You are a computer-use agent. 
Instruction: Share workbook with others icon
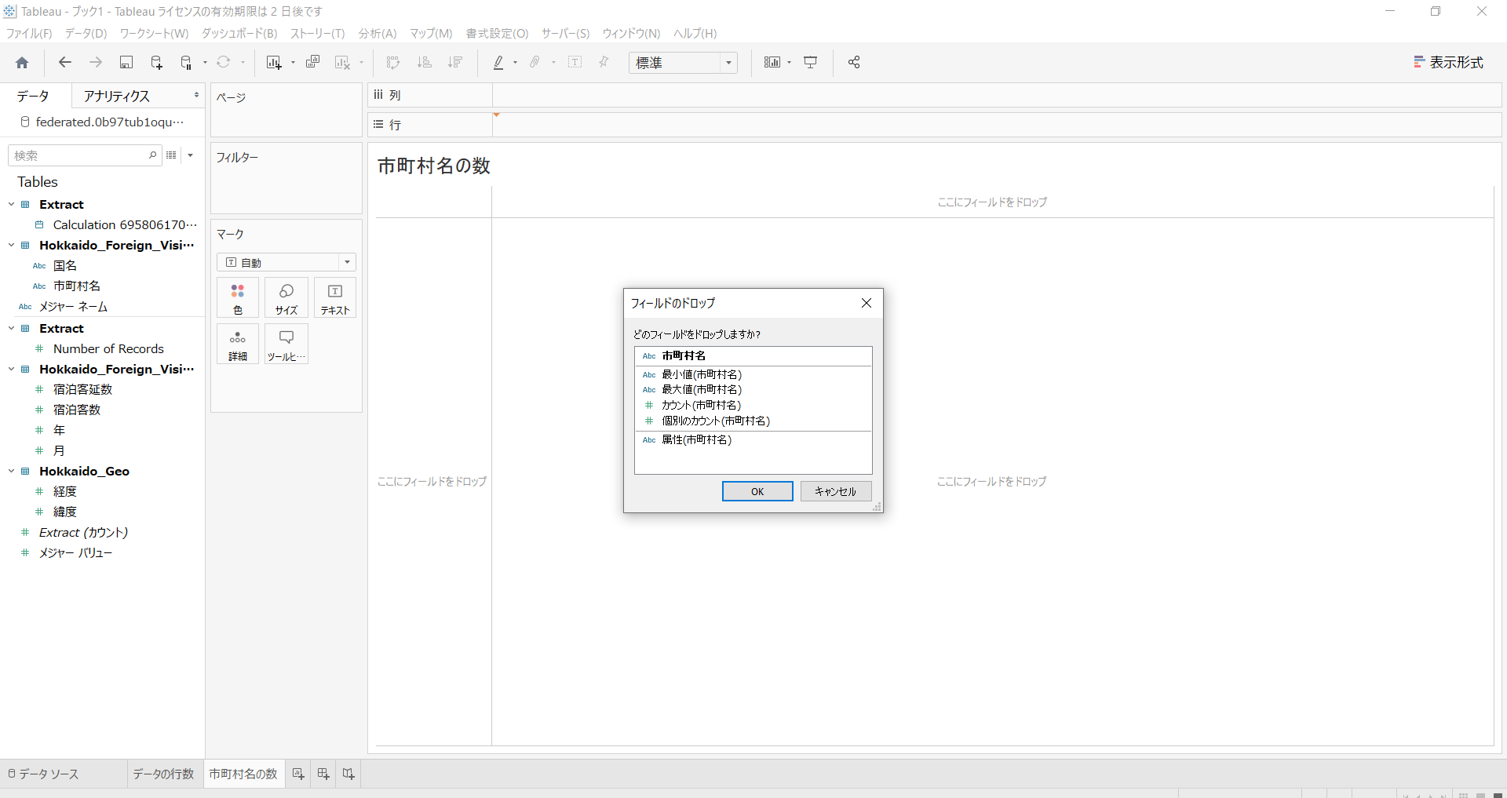(854, 63)
